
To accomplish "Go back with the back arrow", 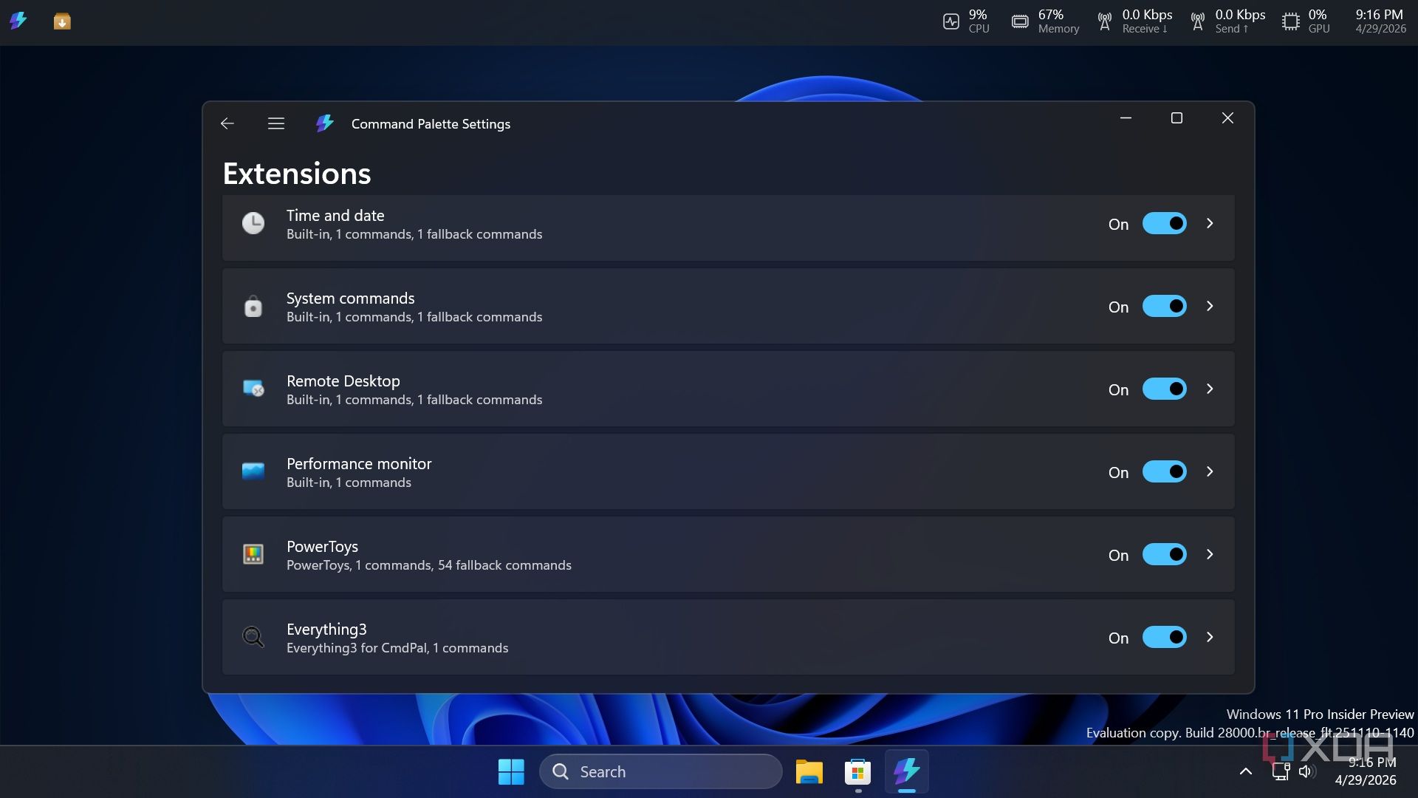I will click(227, 123).
